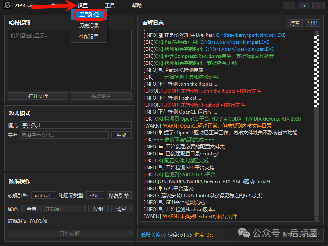Open the hashcat crack engine dropdown

click(x=43, y=195)
